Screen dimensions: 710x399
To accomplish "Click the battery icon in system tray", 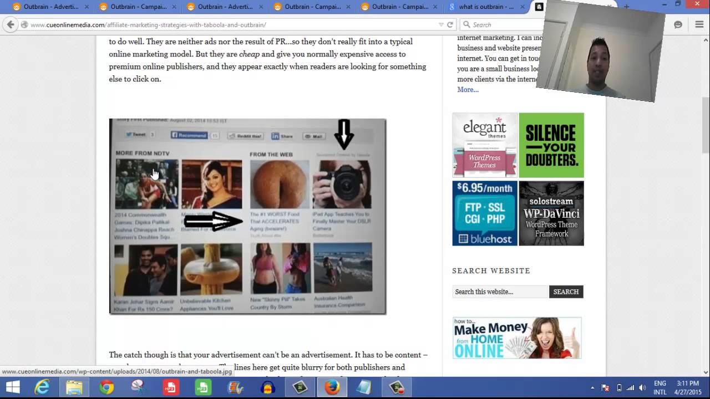I will (x=619, y=388).
